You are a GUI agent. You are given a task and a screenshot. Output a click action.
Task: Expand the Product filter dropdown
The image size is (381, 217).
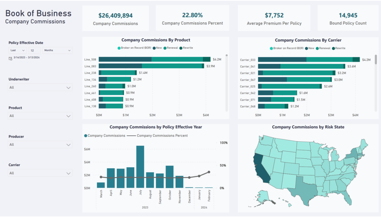tap(40, 116)
